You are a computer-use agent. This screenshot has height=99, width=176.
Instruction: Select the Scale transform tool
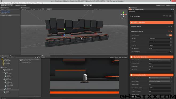click(x=11, y=5)
